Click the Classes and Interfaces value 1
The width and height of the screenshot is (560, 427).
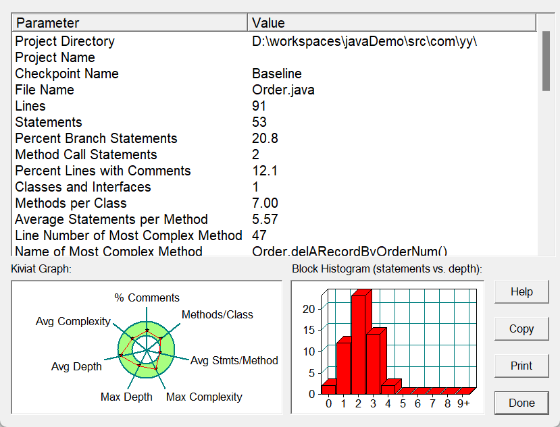(255, 187)
